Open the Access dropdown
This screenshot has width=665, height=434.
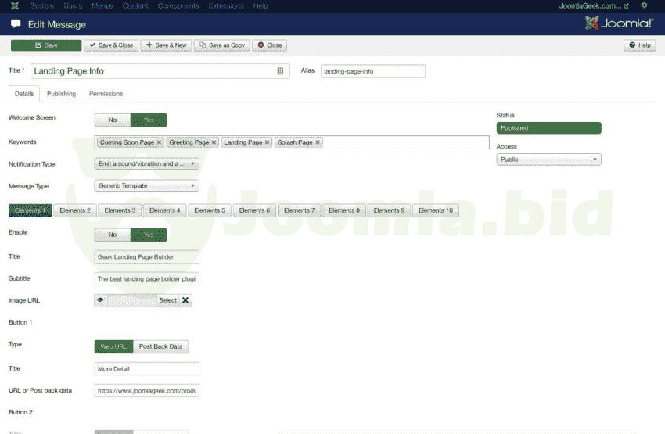(548, 160)
